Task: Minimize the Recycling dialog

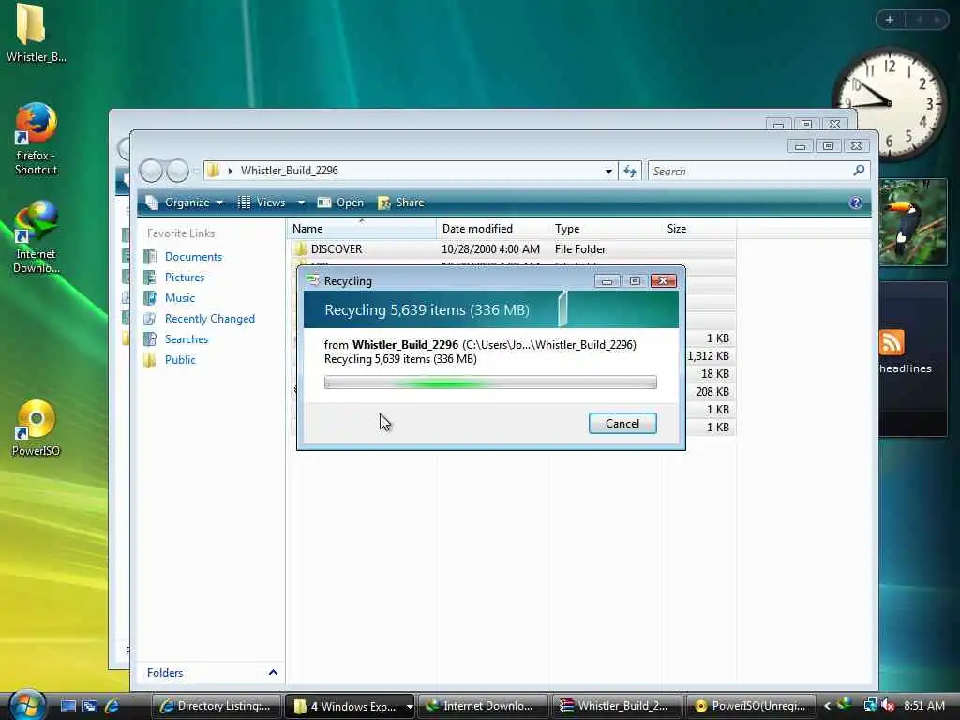Action: (x=607, y=281)
